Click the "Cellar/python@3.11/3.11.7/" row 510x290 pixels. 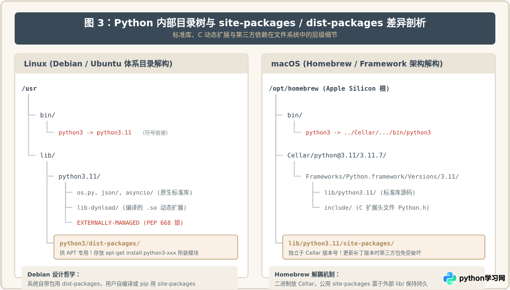click(337, 156)
